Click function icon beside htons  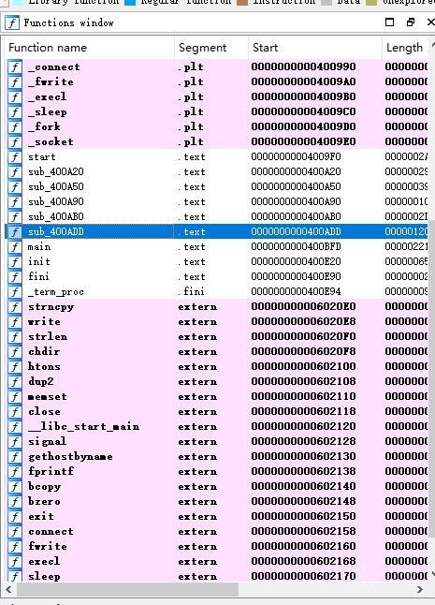[x=15, y=366]
